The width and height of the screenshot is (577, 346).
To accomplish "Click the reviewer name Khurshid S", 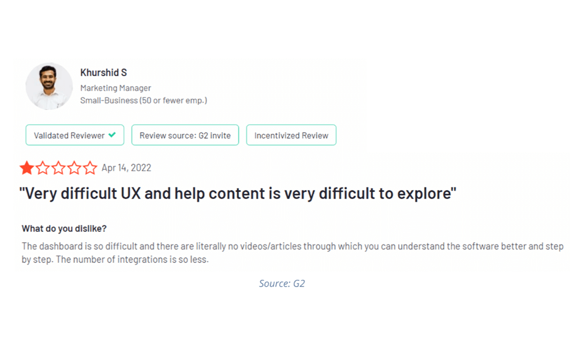I will coord(103,73).
